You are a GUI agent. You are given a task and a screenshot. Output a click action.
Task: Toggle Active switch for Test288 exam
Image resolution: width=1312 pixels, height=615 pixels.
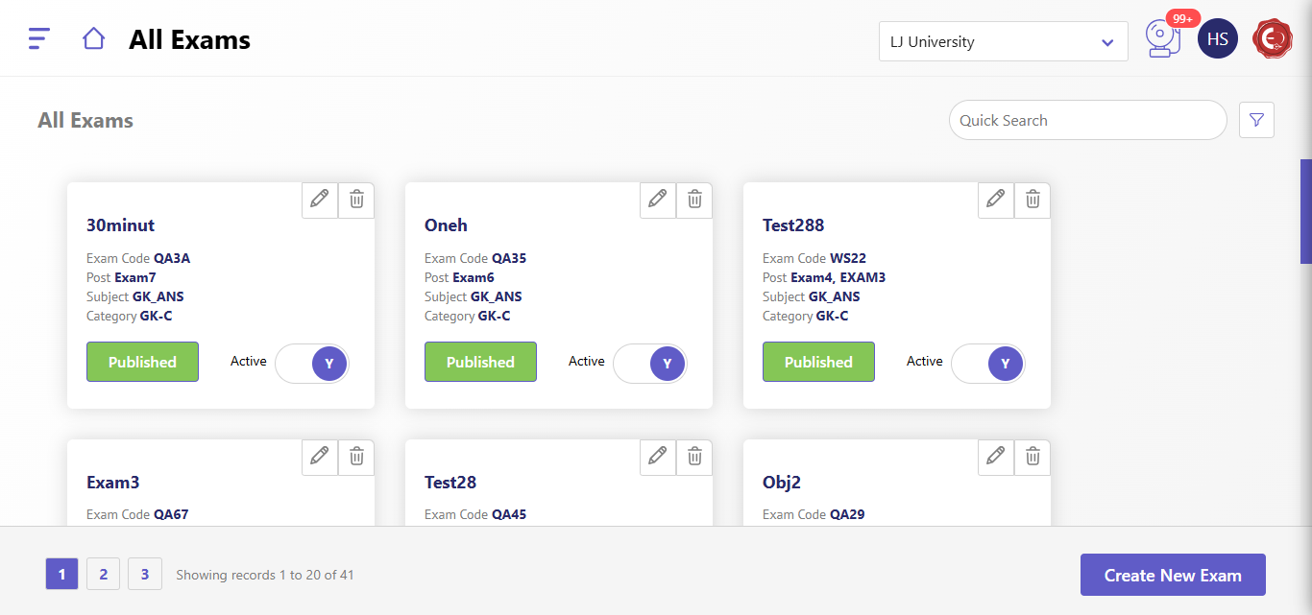point(988,364)
